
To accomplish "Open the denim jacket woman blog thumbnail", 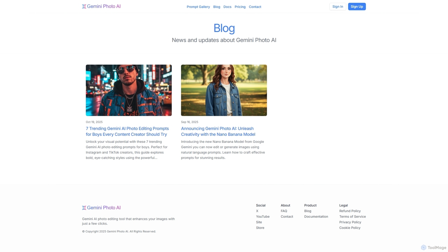I will (x=224, y=90).
